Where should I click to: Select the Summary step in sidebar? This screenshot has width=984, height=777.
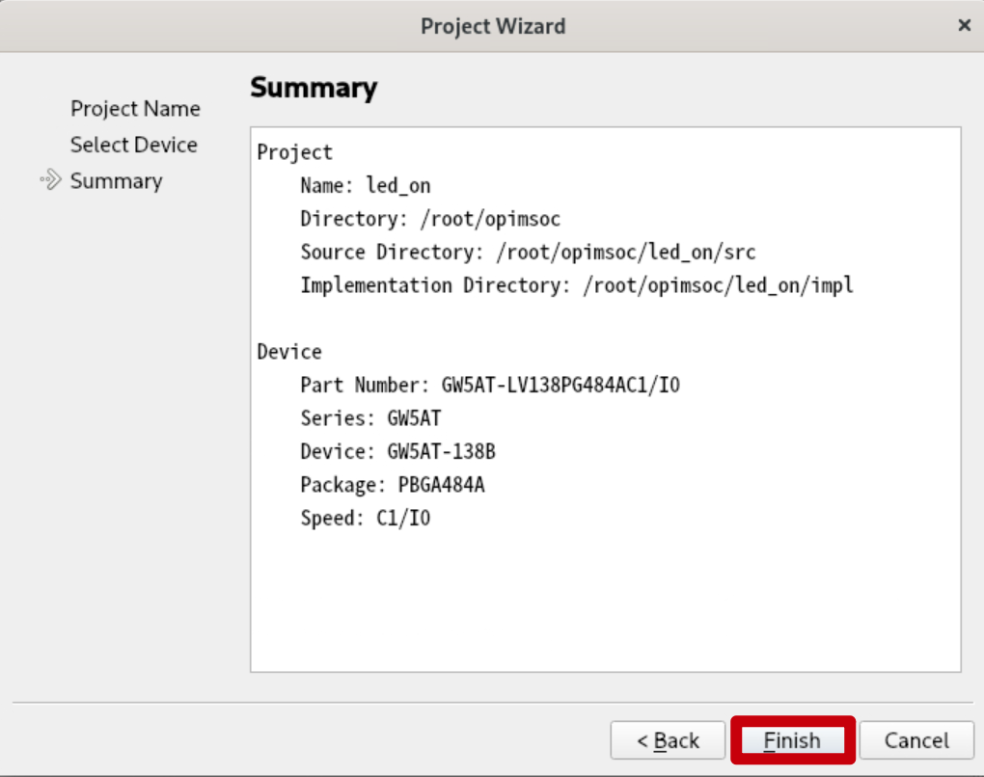pyautogui.click(x=116, y=181)
